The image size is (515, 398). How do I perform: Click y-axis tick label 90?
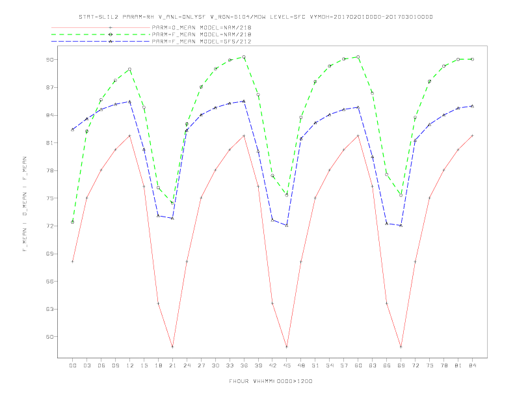(x=50, y=60)
